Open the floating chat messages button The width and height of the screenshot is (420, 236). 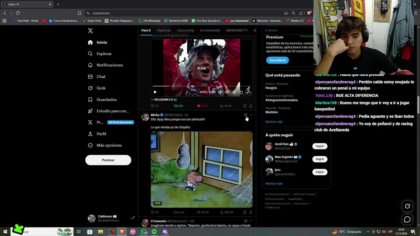click(407, 220)
